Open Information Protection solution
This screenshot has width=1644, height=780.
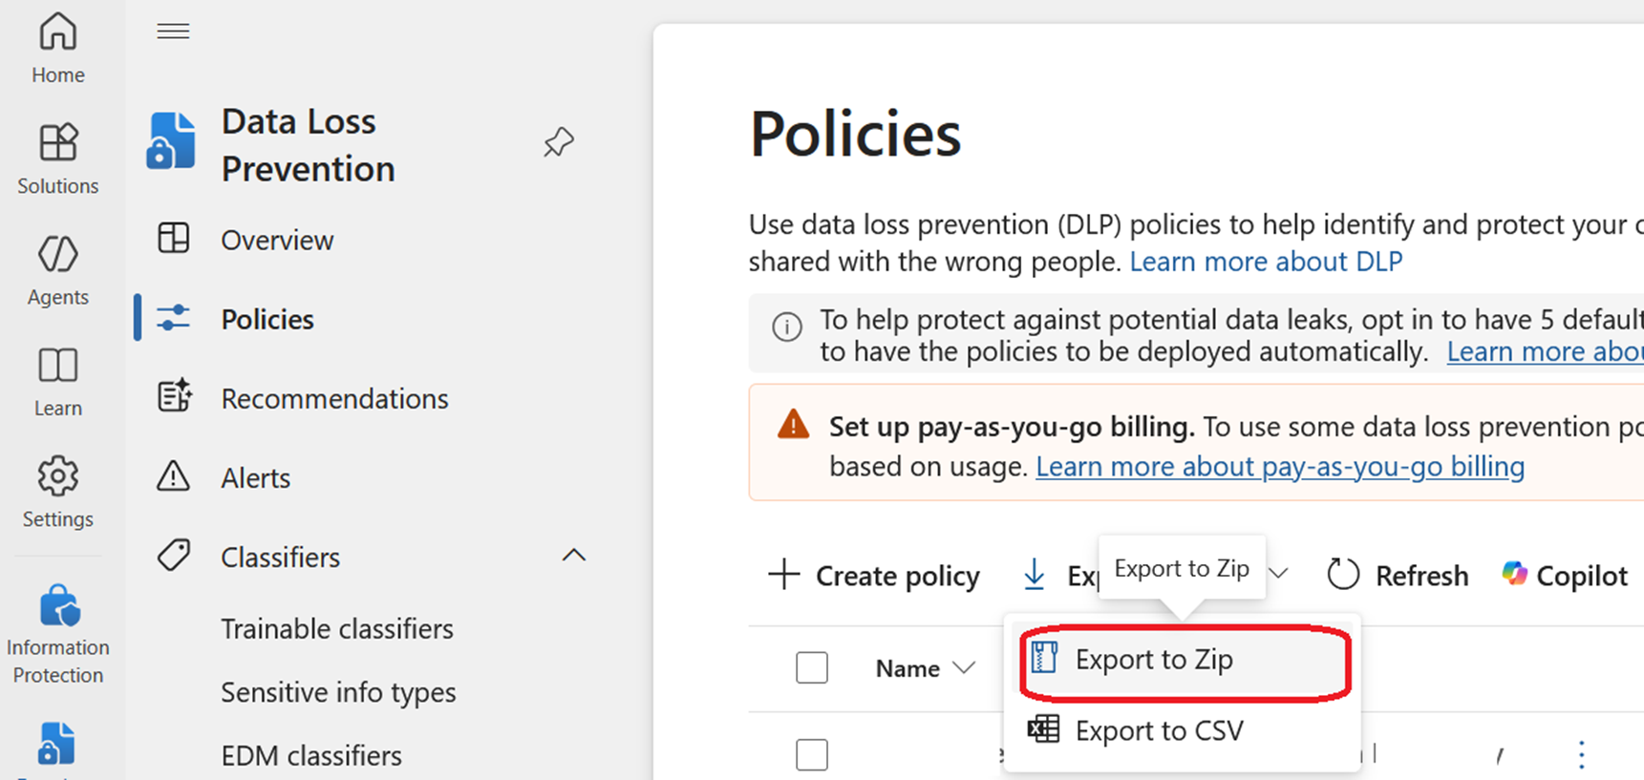[57, 634]
